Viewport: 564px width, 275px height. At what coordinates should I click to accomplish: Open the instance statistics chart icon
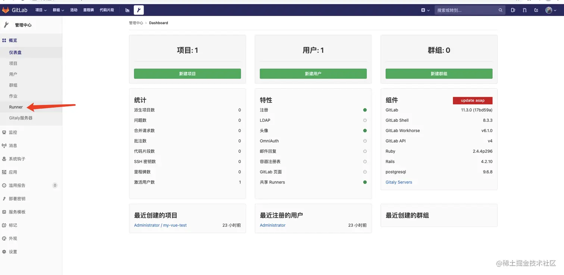pyautogui.click(x=128, y=10)
